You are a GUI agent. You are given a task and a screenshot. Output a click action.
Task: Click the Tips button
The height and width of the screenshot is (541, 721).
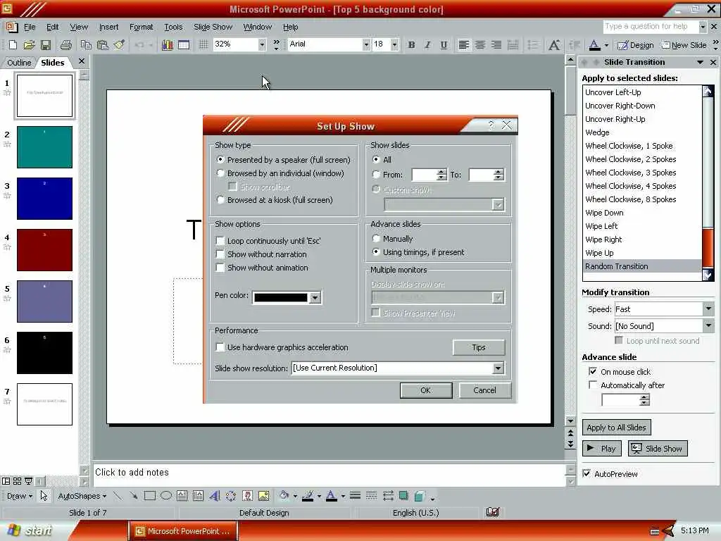479,347
